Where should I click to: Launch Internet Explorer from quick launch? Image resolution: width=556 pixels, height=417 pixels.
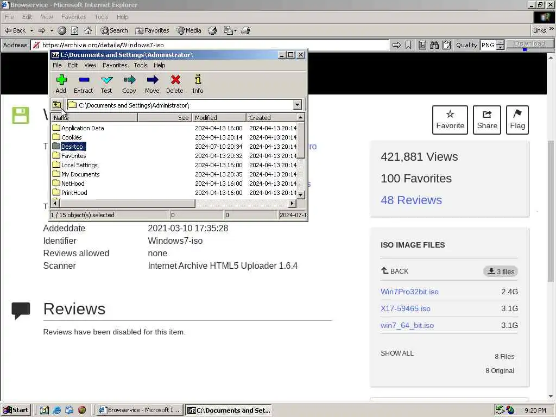coord(56,410)
